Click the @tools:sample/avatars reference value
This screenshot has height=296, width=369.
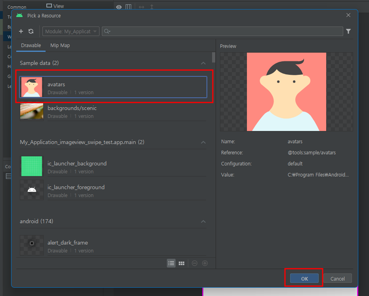[312, 153]
